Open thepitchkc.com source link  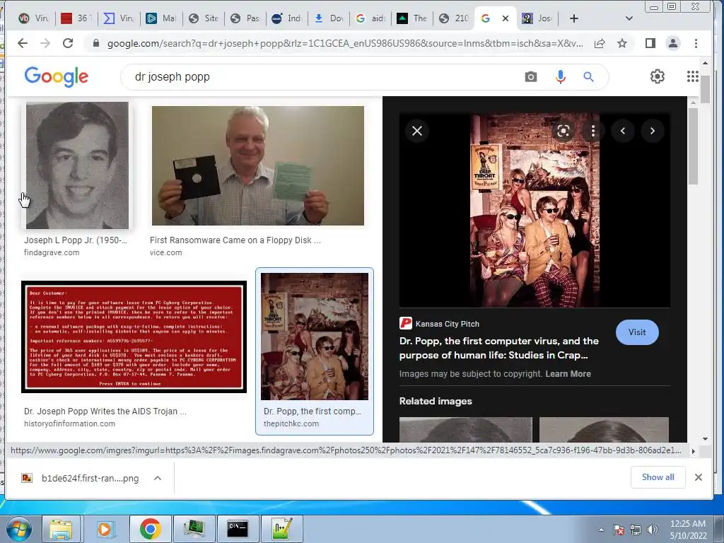291,424
